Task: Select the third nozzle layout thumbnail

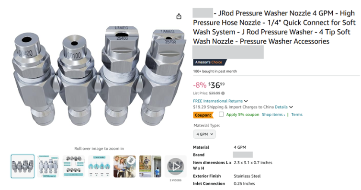Action: (x=74, y=166)
